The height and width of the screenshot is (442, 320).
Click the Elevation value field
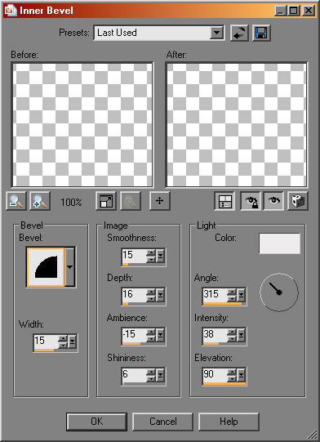pos(216,375)
